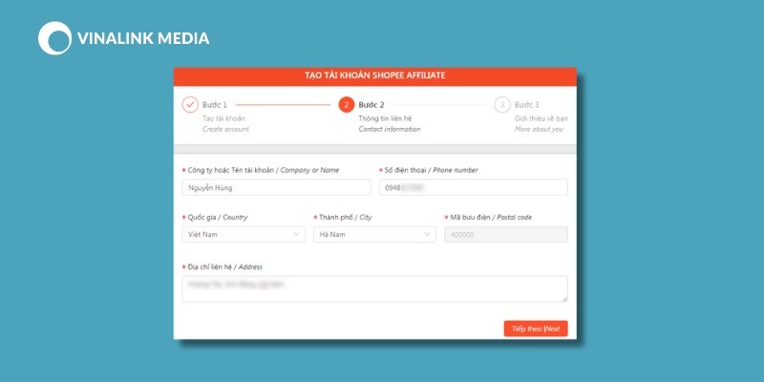This screenshot has width=764, height=382.
Task: Open the Quốc gia Country dropdown
Action: (x=244, y=234)
